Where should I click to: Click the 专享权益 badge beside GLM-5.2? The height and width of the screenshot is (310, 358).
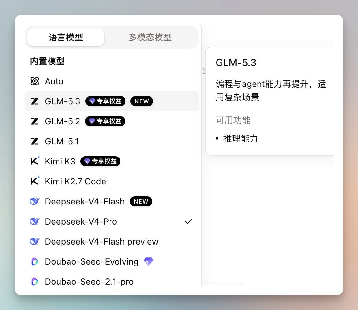pos(105,121)
